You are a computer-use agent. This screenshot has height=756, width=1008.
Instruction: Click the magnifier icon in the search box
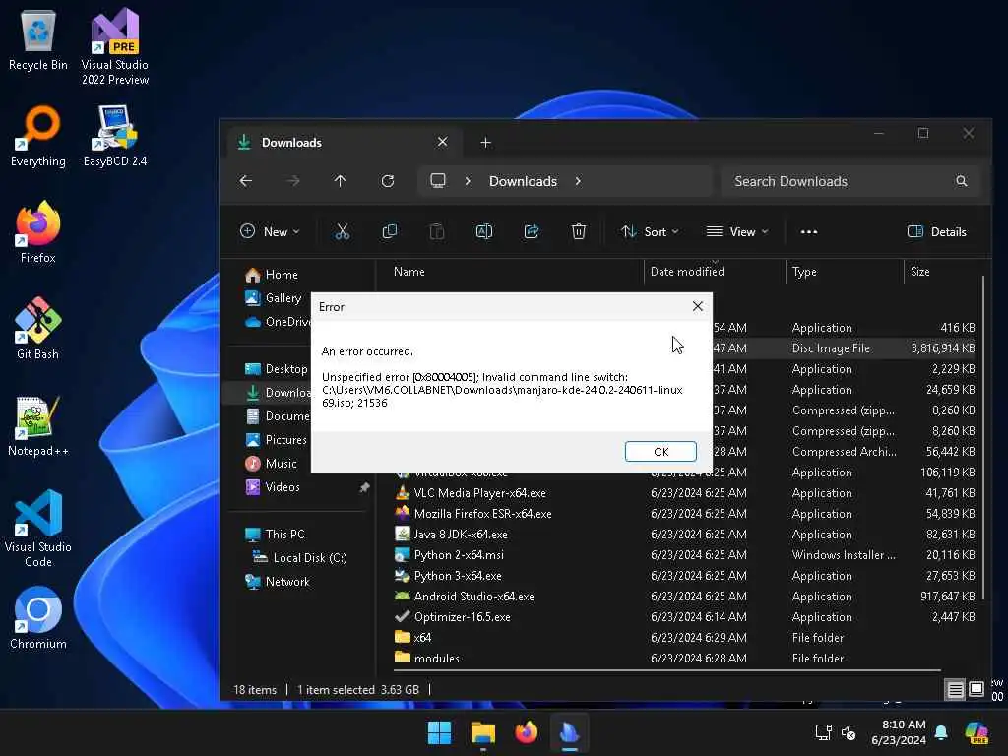click(961, 181)
